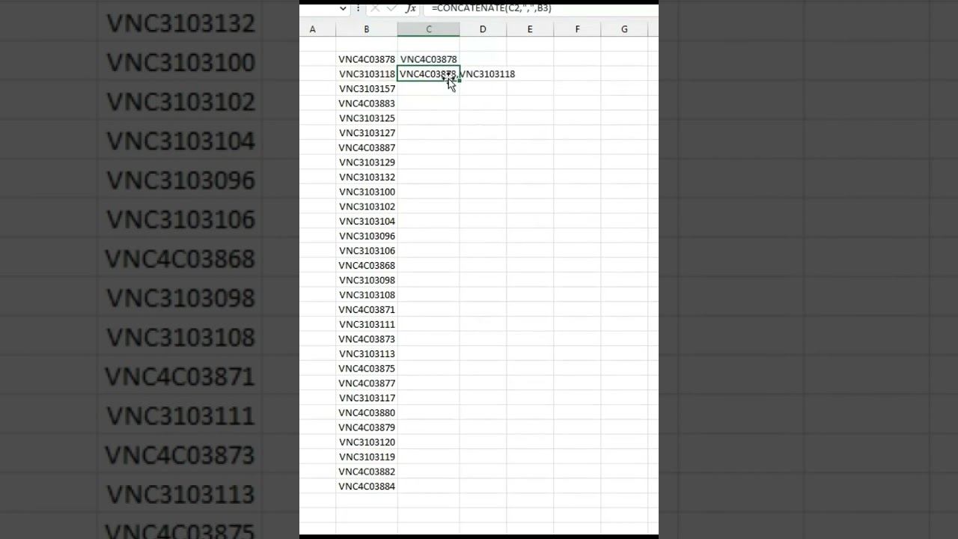Select cell VNC3103117
The image size is (958, 539).
click(367, 398)
